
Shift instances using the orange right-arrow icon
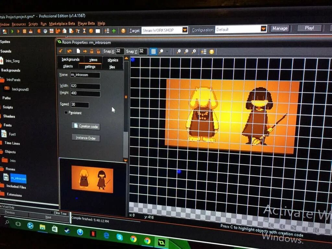[85, 51]
